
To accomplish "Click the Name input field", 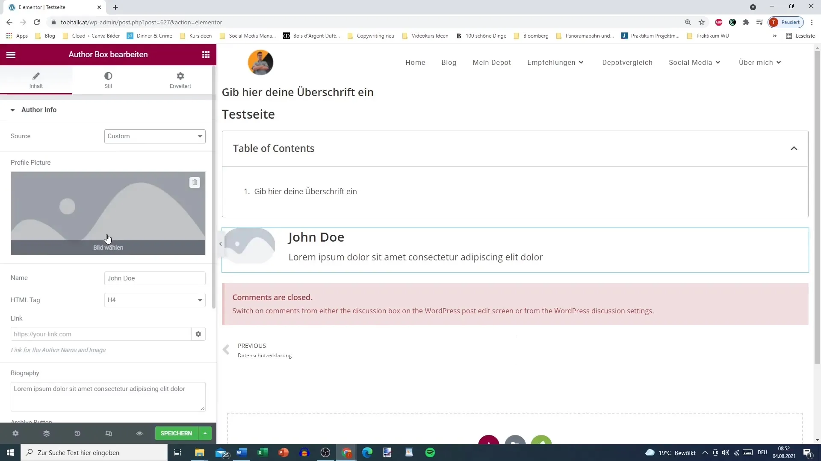I will click(x=155, y=278).
